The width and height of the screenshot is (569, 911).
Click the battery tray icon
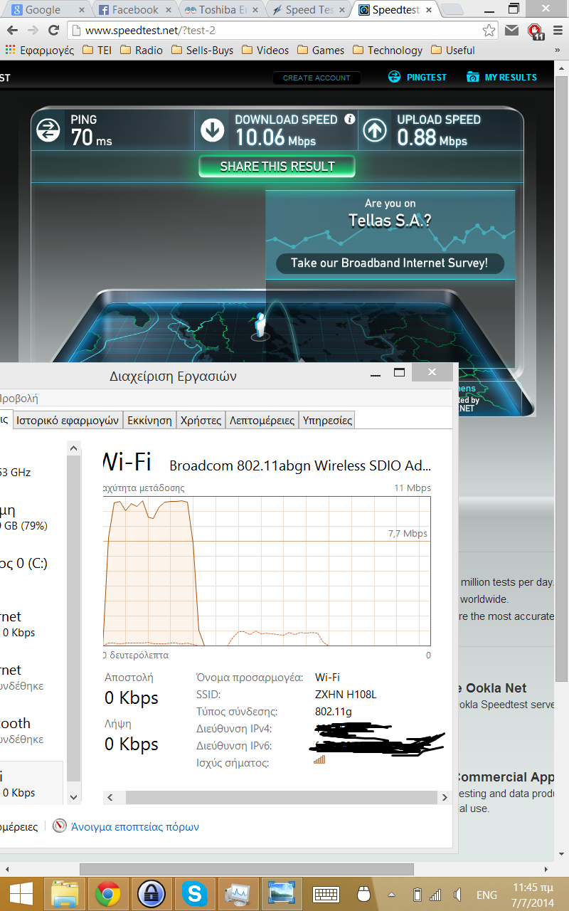tap(418, 895)
